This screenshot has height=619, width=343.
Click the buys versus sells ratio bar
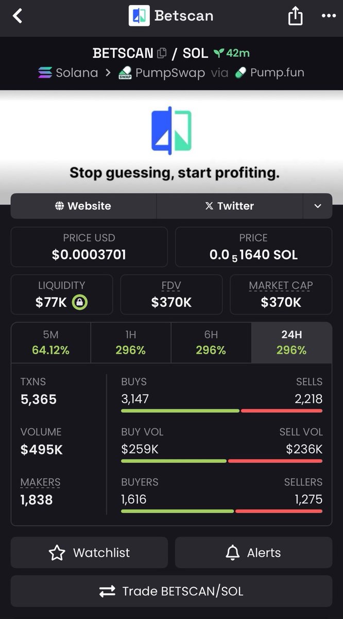click(222, 411)
